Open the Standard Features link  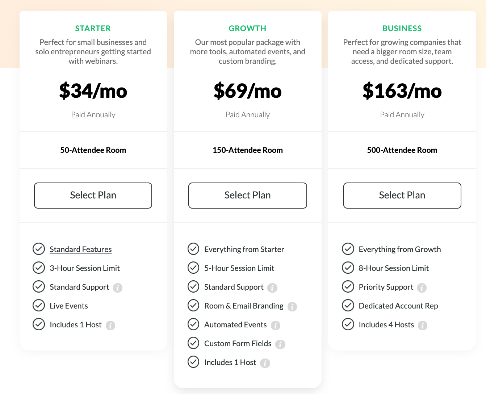click(x=80, y=250)
